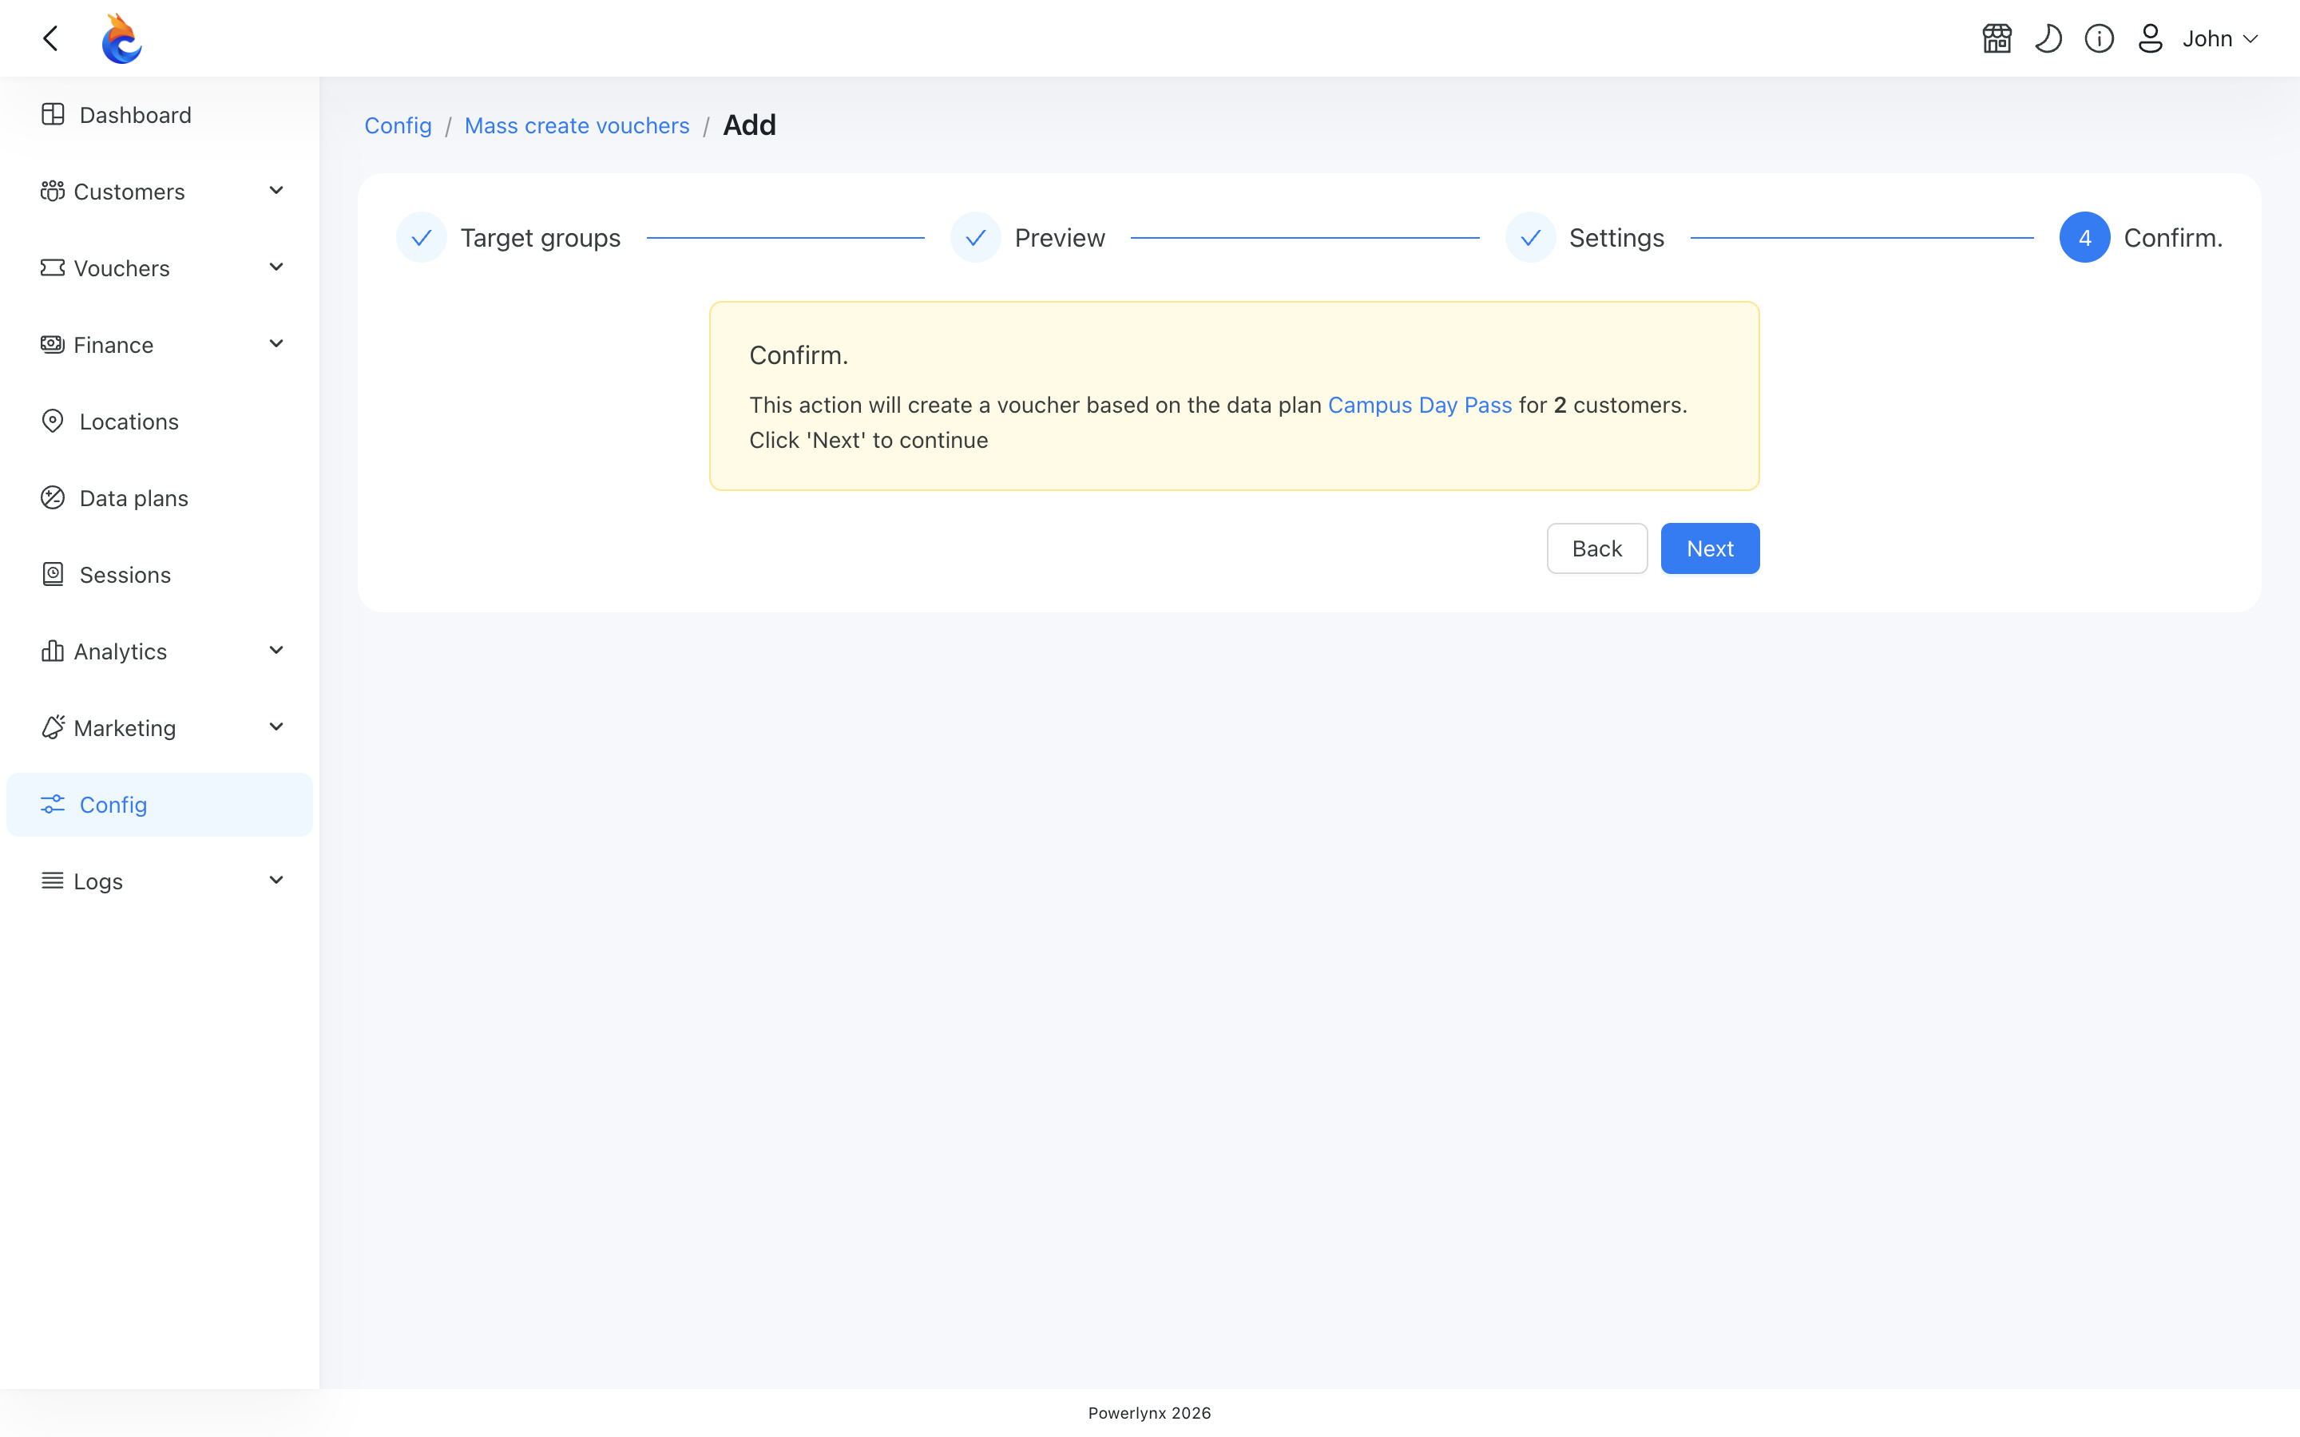This screenshot has width=2300, height=1437.
Task: Click the Vouchers ticket icon
Action: [52, 268]
